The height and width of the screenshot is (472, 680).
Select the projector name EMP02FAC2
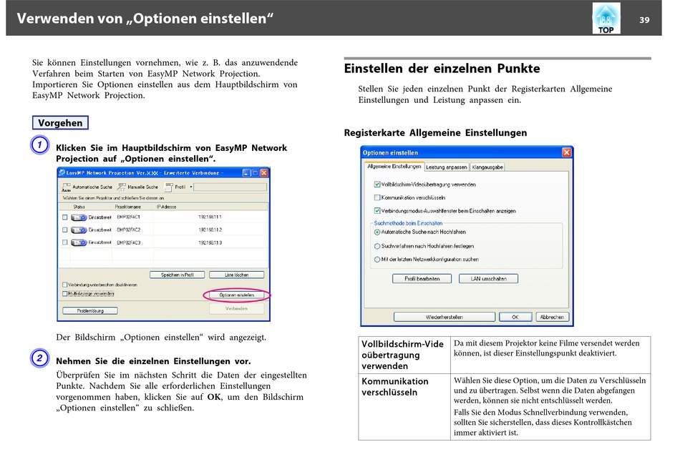click(128, 230)
